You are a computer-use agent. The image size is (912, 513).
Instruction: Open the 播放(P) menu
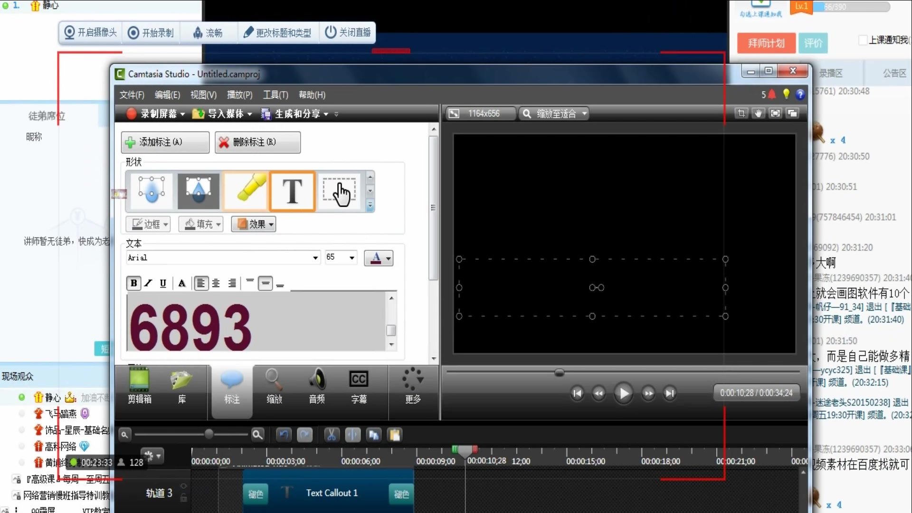[x=239, y=95]
